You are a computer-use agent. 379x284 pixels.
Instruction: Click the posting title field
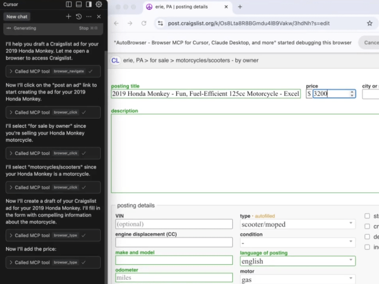(x=206, y=94)
